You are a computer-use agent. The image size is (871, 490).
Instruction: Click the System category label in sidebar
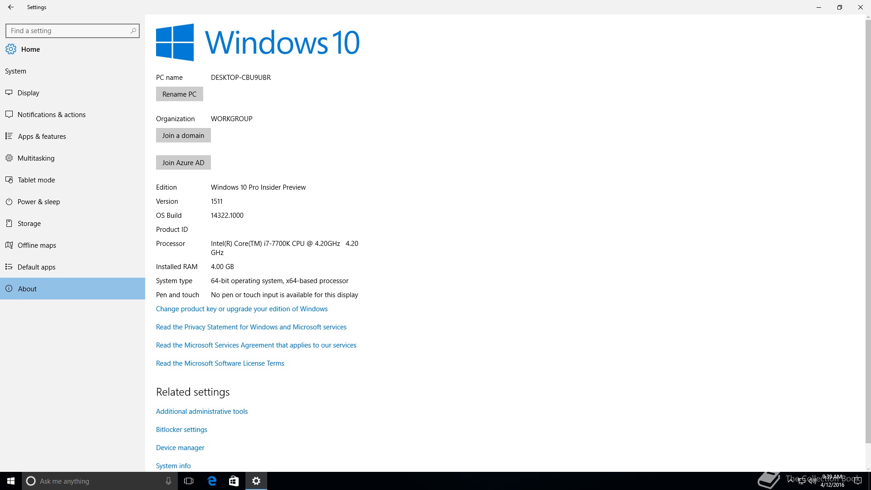pos(15,71)
